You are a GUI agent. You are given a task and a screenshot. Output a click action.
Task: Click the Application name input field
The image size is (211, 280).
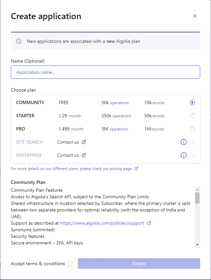(105, 72)
